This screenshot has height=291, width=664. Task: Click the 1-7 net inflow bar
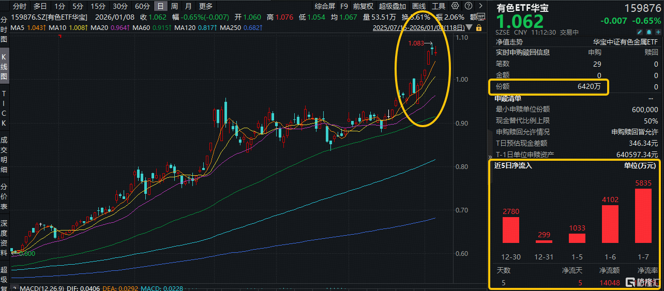[643, 216]
